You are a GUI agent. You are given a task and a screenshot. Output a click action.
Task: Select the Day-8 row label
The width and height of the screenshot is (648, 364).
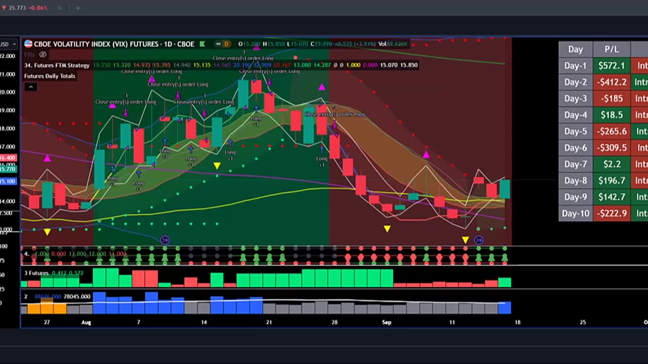pos(575,180)
